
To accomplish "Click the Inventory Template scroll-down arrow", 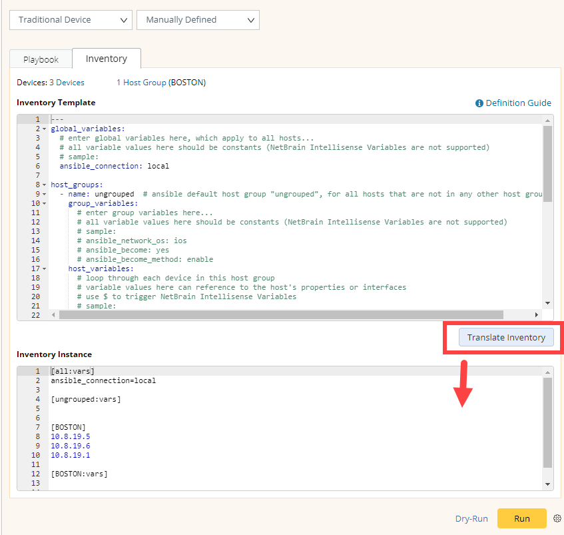I will point(547,302).
